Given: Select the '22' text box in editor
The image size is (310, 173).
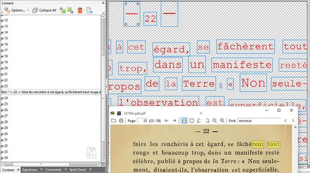Looking at the screenshot, I should coord(150,19).
